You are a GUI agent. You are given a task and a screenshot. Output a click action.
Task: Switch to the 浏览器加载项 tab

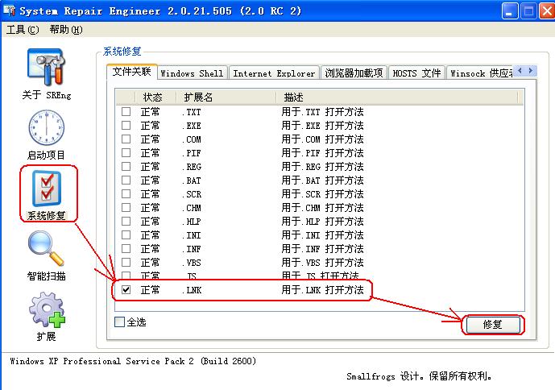tap(354, 73)
